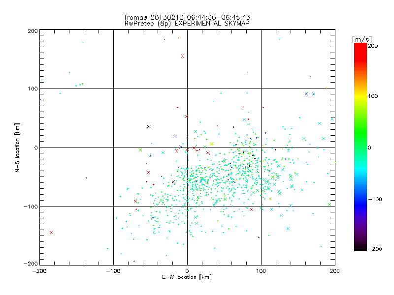Click the color bar label 200
The image size is (394, 295).
click(x=373, y=46)
